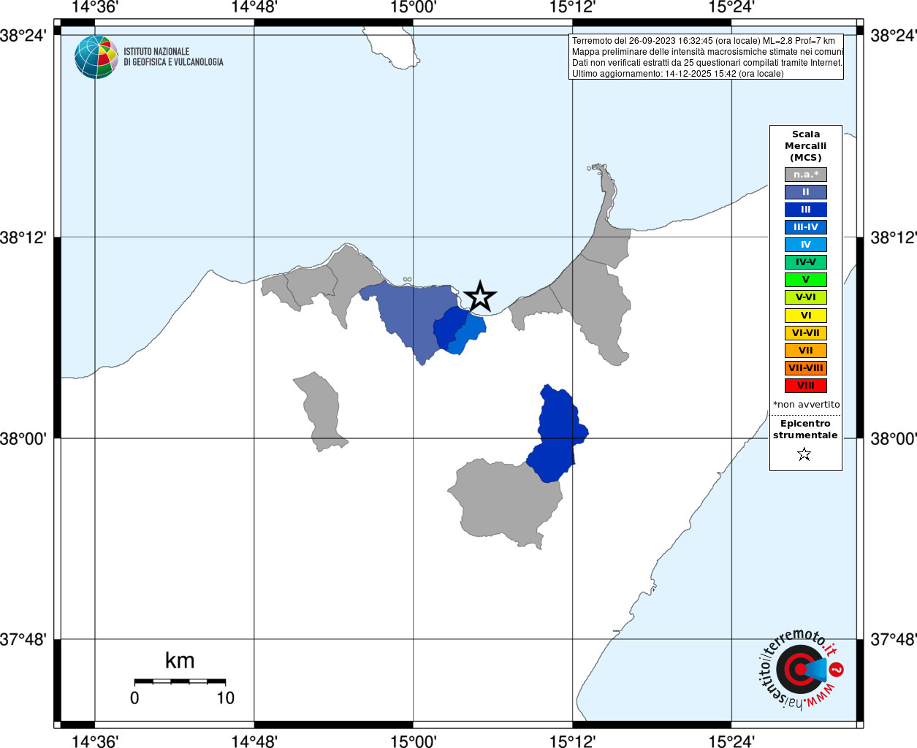Click the gray n.a. legend swatch
Screen dimensions: 917x748
[x=806, y=175]
